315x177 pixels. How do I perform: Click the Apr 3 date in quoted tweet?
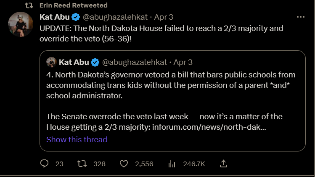point(184,62)
